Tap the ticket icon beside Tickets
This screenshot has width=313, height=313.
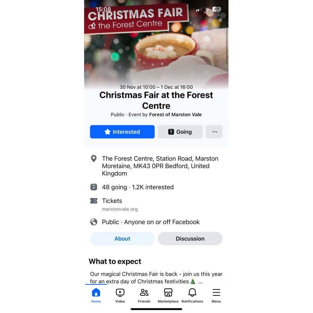(94, 201)
